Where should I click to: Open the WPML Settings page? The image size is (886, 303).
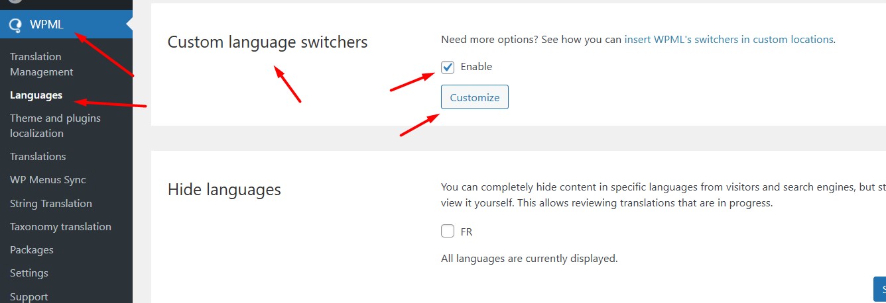point(29,273)
